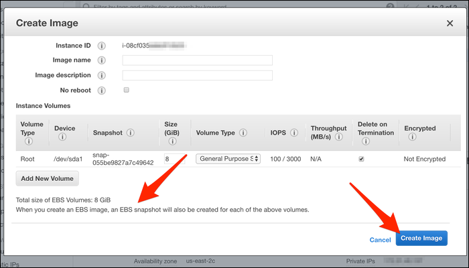469x268 pixels.
Task: Click the Throughput (MB/s) info icon
Action: point(339,137)
